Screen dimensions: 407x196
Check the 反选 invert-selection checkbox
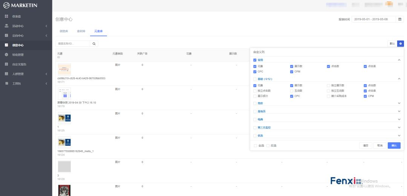pyautogui.click(x=268, y=146)
